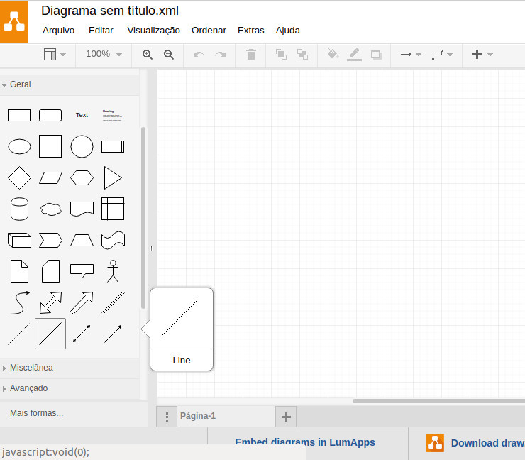
Task: Expand the Avançado shapes section
Action: click(28, 388)
